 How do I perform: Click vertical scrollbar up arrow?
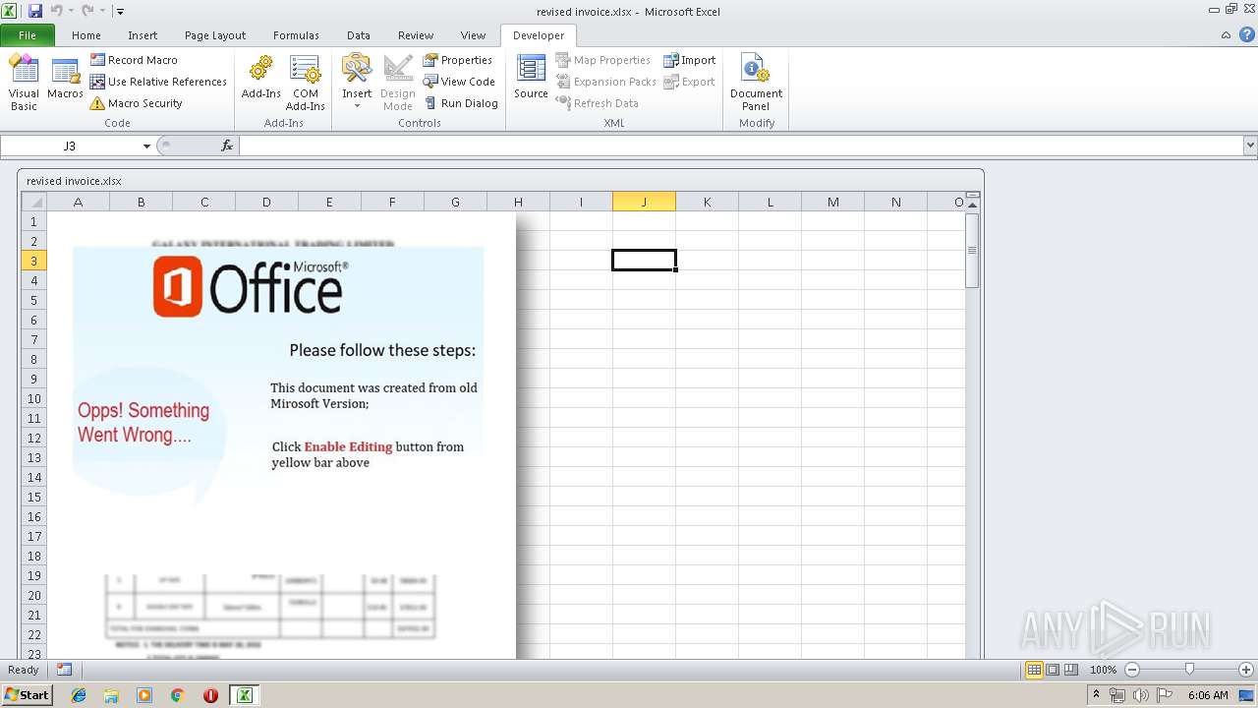pyautogui.click(x=973, y=205)
